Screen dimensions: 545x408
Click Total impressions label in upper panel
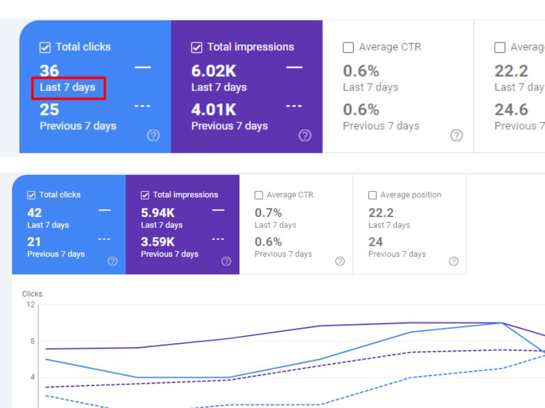coord(251,47)
